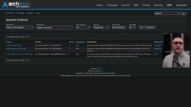Image resolution: width=191 pixels, height=107 pixels.
Task: Click the Report issues here link
Action: 101,71
